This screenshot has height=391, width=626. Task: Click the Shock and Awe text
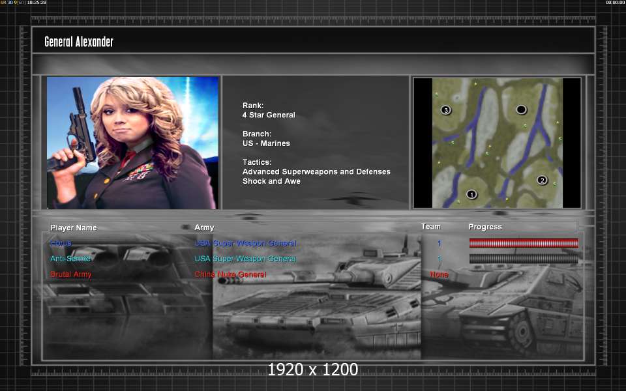[271, 181]
